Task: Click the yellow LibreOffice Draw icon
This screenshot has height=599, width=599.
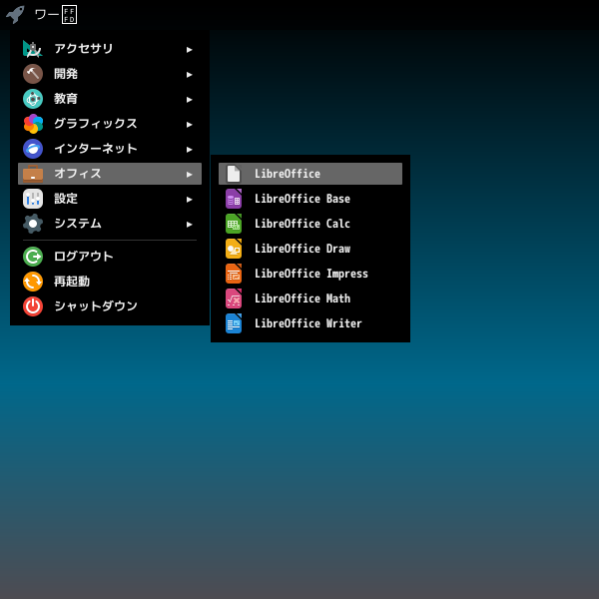Action: click(x=234, y=249)
